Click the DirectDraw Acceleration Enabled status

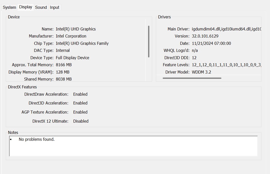click(80, 94)
